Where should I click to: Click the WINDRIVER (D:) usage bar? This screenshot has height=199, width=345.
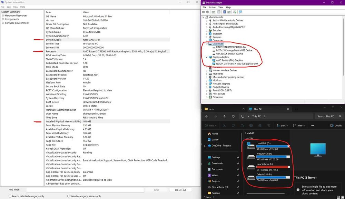point(273,157)
